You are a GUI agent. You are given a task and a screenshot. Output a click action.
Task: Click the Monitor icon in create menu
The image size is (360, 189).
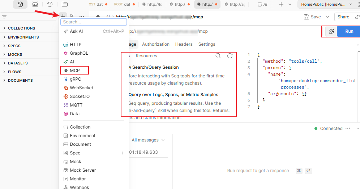66,179
